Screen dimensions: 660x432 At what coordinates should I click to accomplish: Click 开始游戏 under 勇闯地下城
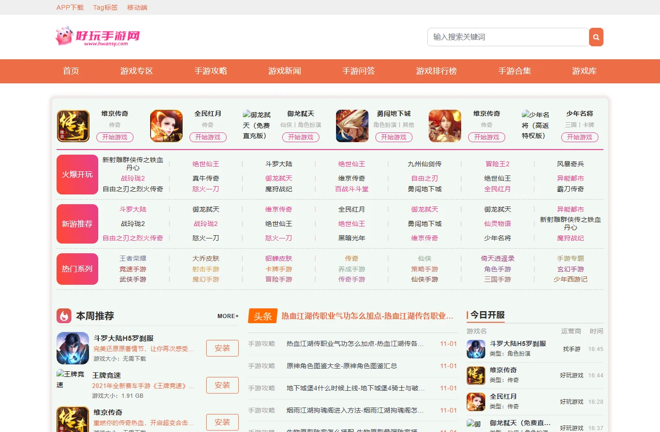(394, 137)
